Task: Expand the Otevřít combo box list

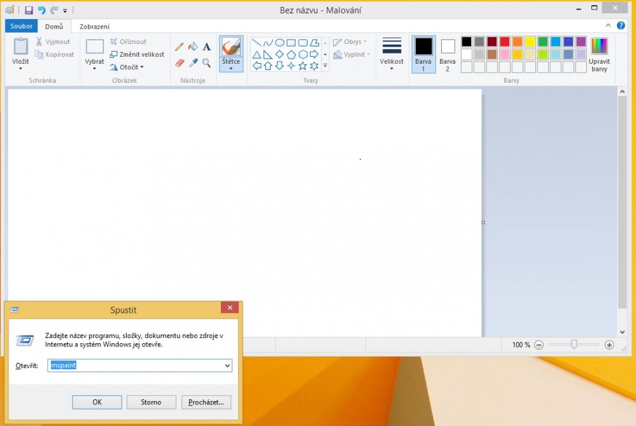Action: click(x=227, y=366)
